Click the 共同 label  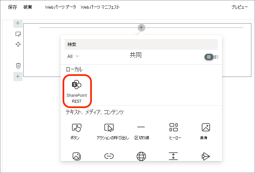tap(135, 55)
